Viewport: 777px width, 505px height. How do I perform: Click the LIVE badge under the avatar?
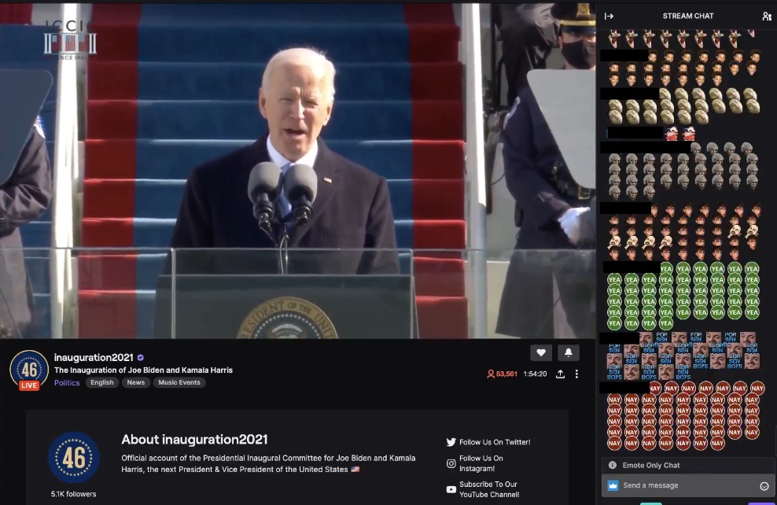[29, 385]
